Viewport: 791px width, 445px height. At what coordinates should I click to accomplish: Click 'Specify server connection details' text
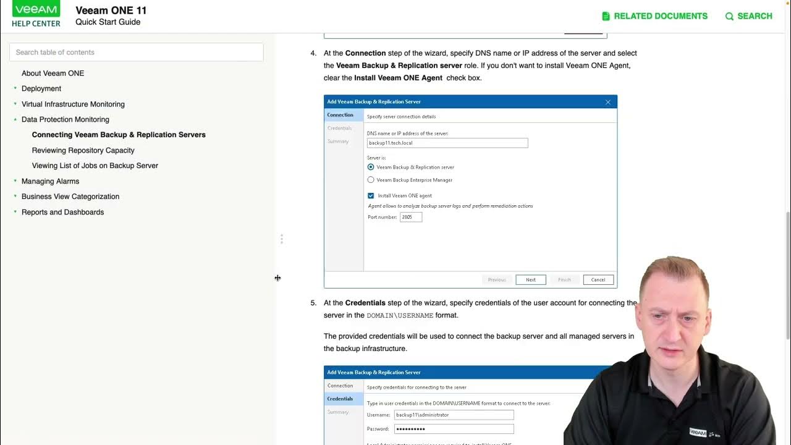pyautogui.click(x=401, y=116)
